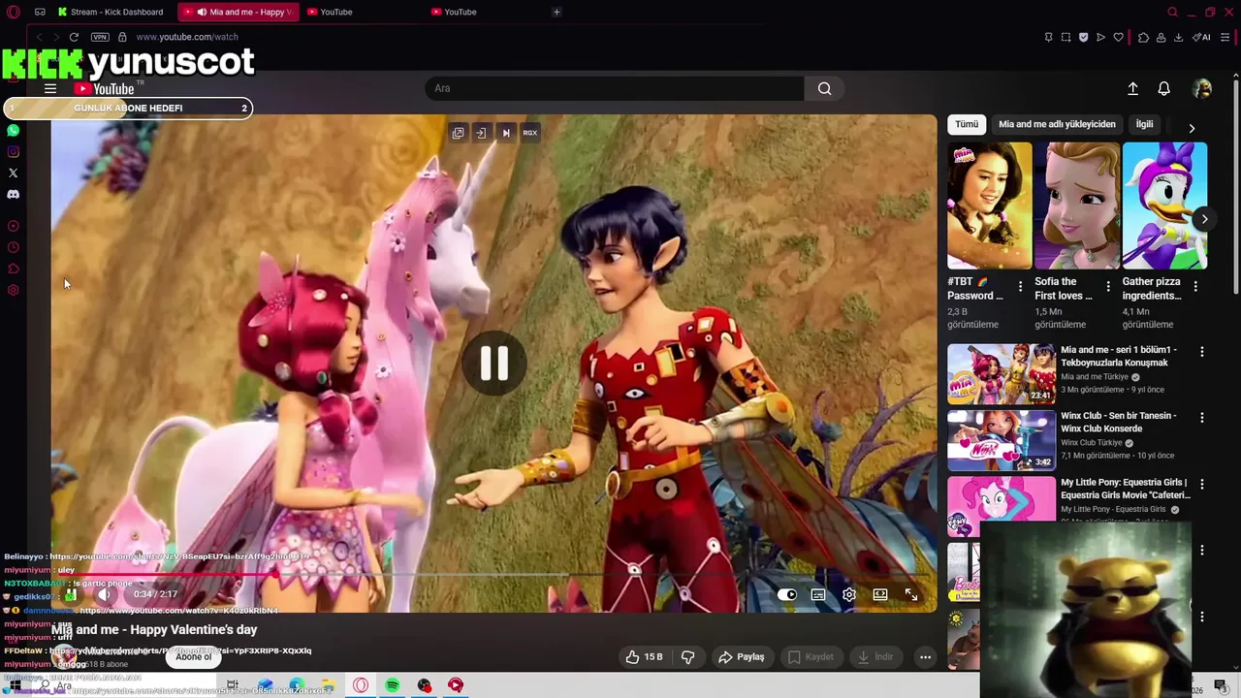Screen dimensions: 1241x698
Task: Open options for the #TBT Password short
Action: pos(1020,286)
